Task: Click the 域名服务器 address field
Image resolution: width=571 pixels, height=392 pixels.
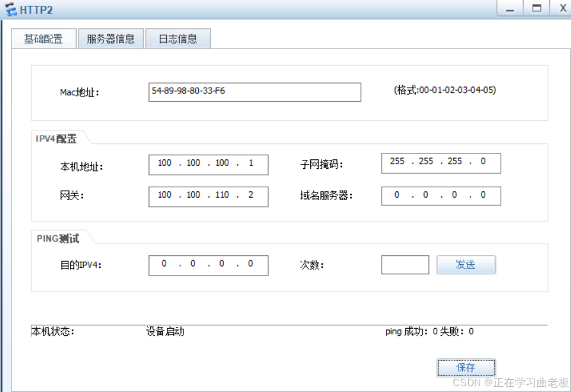Action: point(441,196)
